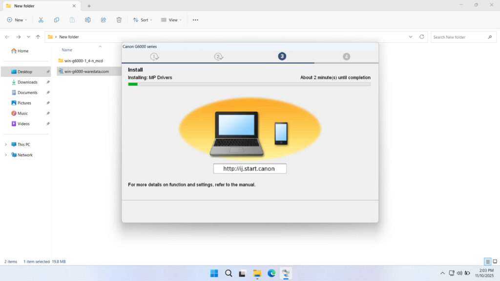The image size is (500, 281).
Task: Open the Sort dropdown
Action: click(x=143, y=20)
